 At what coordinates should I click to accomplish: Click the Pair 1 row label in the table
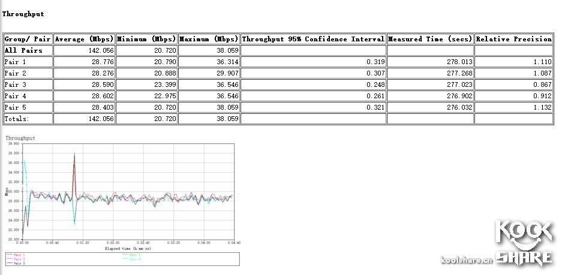tap(15, 62)
